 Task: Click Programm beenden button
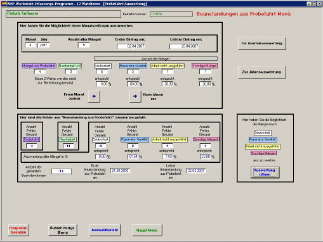click(x=18, y=230)
